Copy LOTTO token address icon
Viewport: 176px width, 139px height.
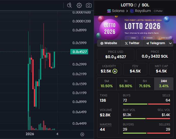click(x=135, y=5)
